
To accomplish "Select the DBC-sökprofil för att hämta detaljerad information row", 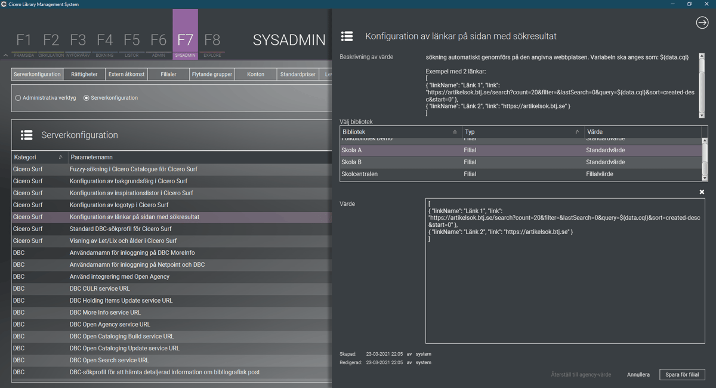I will pyautogui.click(x=171, y=372).
